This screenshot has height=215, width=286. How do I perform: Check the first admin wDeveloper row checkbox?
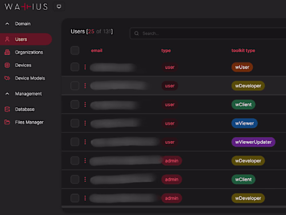click(75, 161)
